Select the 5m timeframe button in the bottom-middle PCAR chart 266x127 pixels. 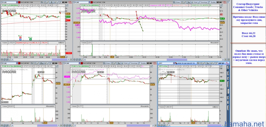pos(119,63)
